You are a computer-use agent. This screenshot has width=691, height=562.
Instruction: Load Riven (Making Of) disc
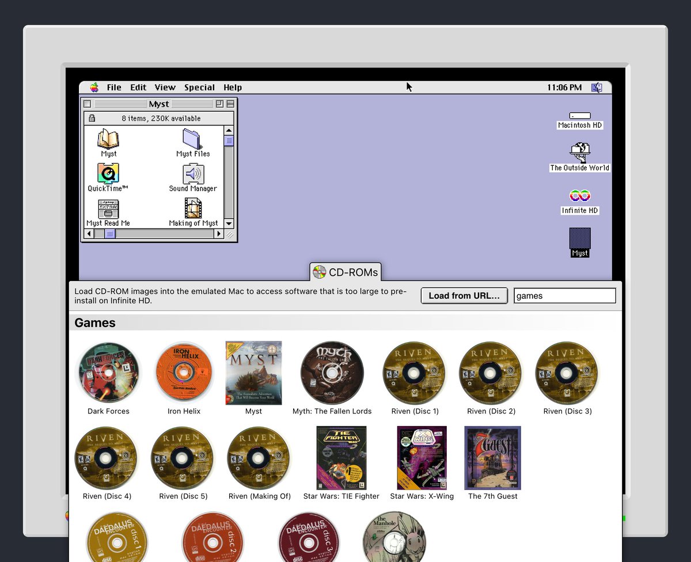[x=259, y=458]
